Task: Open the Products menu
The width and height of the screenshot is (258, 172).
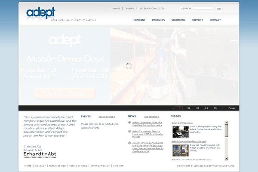Action: click(x=158, y=20)
